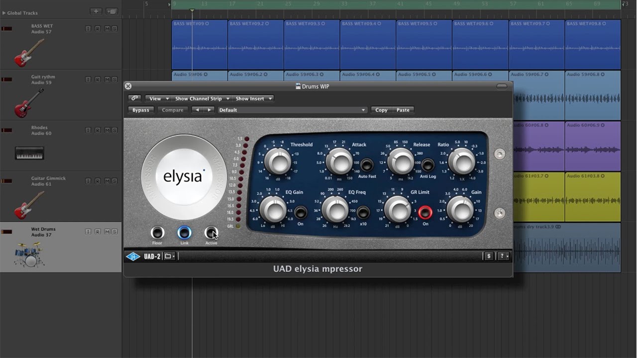Click the EQ Gain knob
Viewport: 637px width, 358px height.
pos(273,209)
